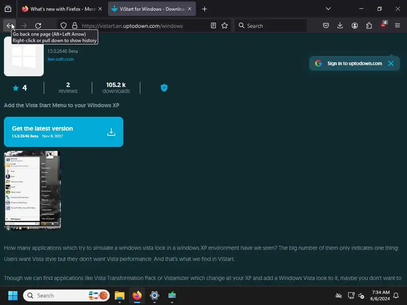Screen dimensions: 407x305
Task: Reload the current page
Action: coord(38,25)
